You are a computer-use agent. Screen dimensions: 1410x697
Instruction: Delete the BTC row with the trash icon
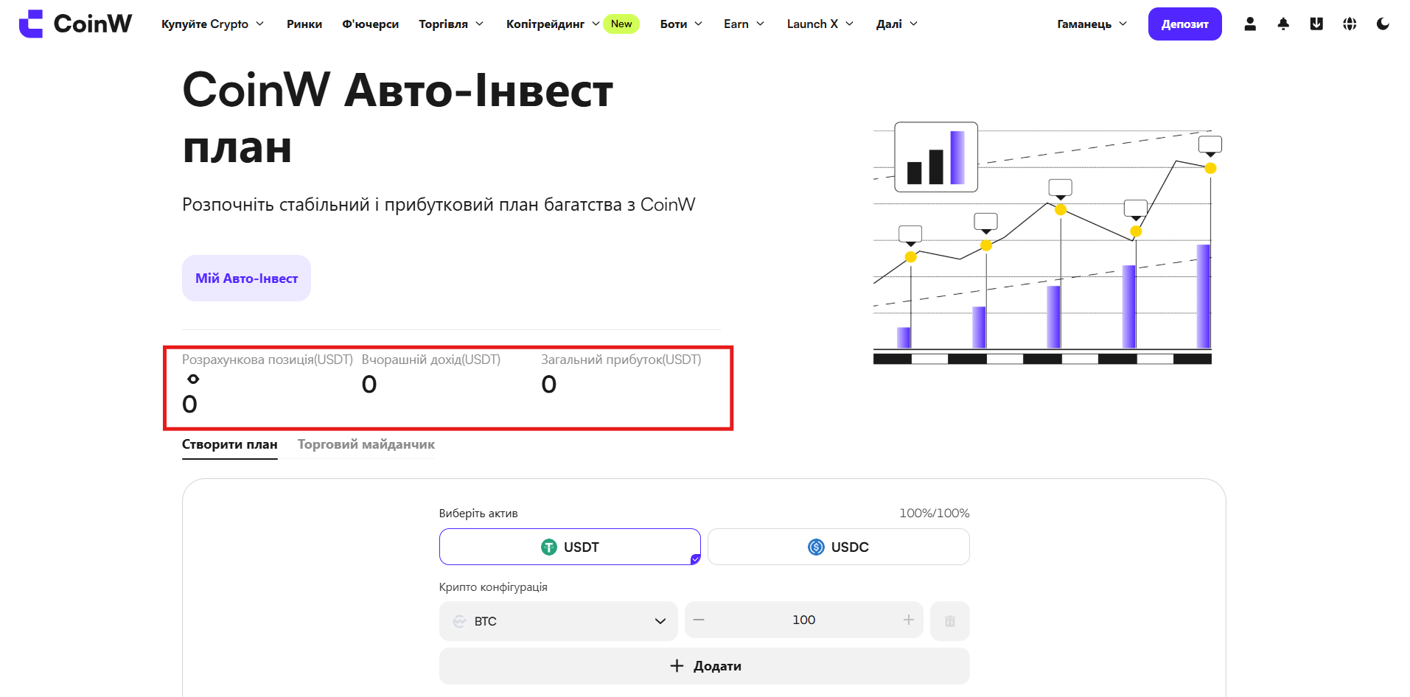click(950, 621)
